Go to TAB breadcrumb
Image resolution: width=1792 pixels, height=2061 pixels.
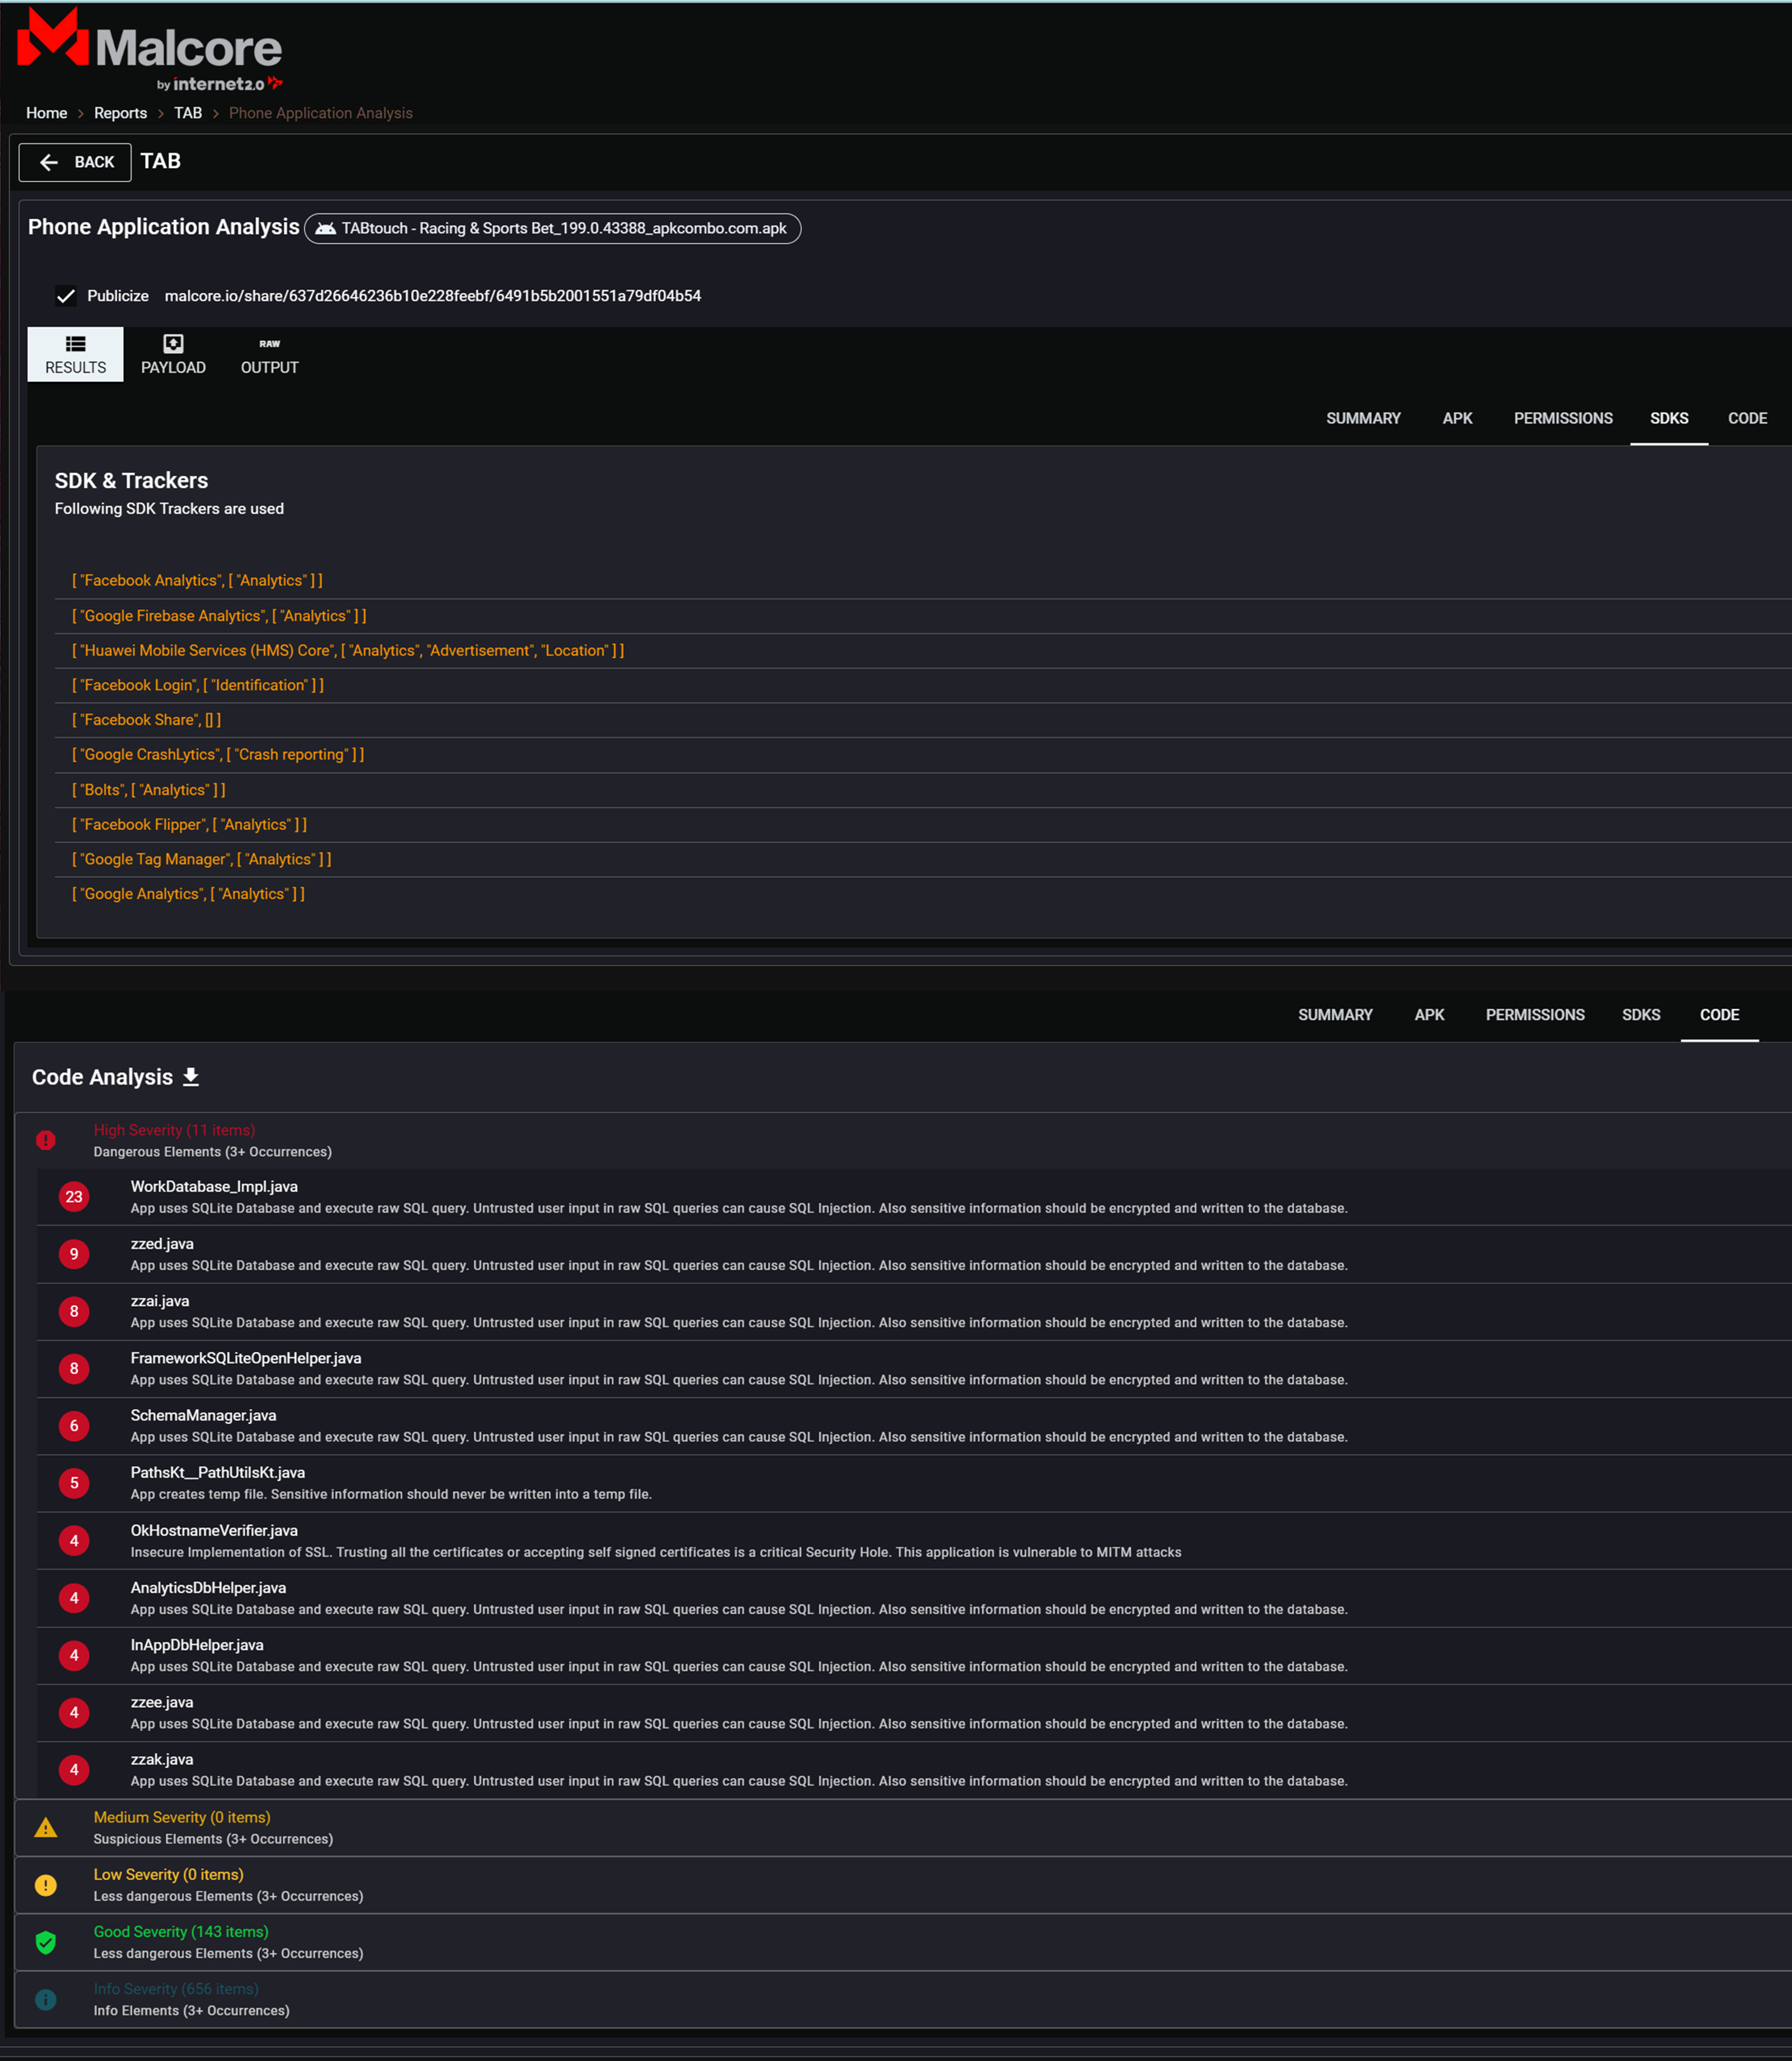(188, 113)
